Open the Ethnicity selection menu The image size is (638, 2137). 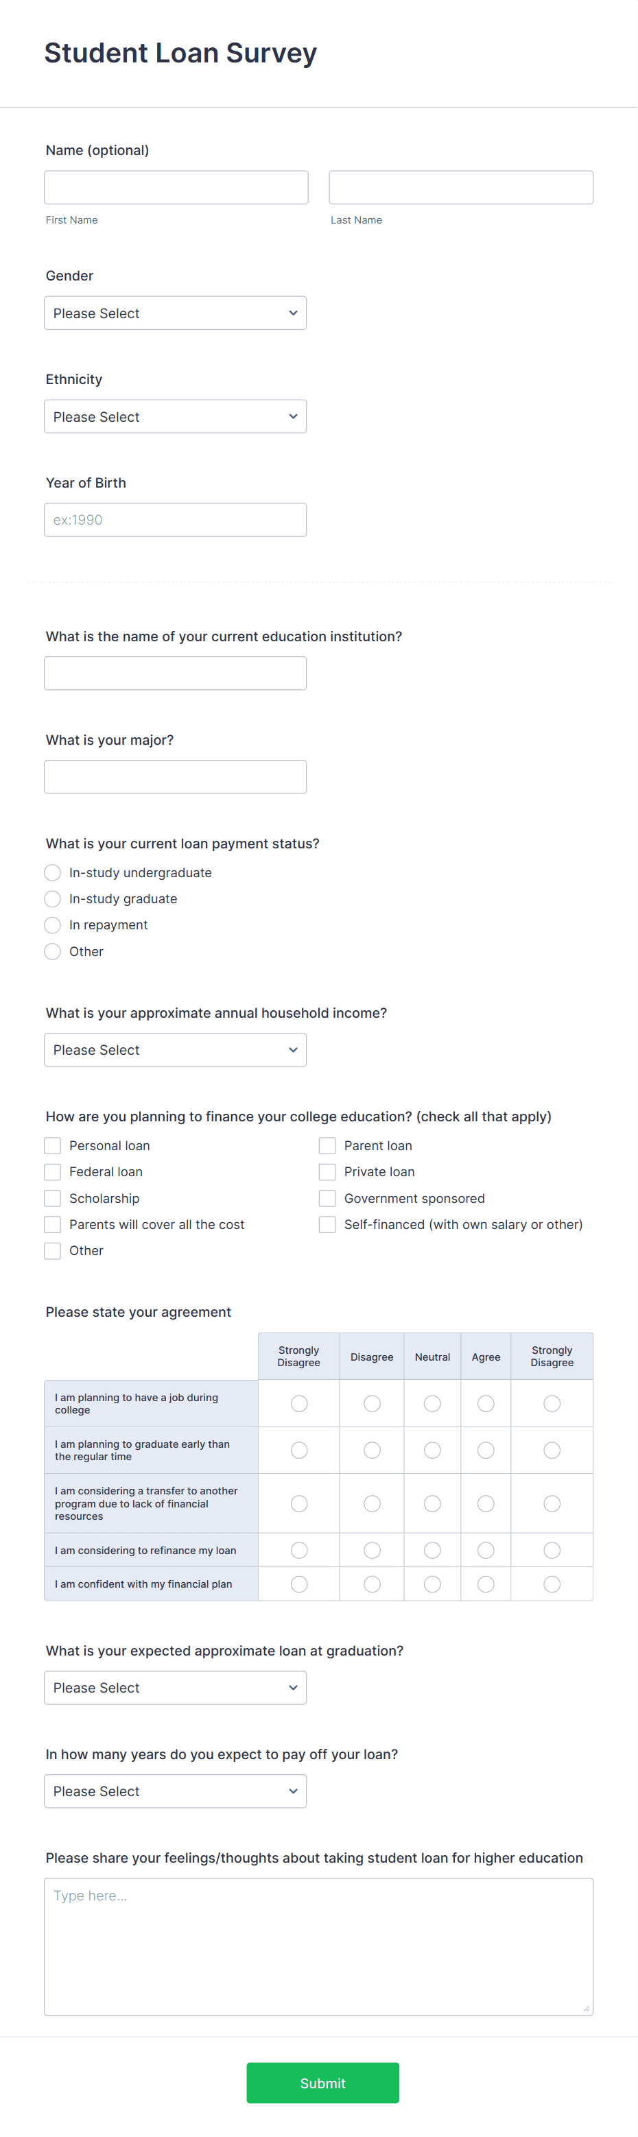click(175, 416)
